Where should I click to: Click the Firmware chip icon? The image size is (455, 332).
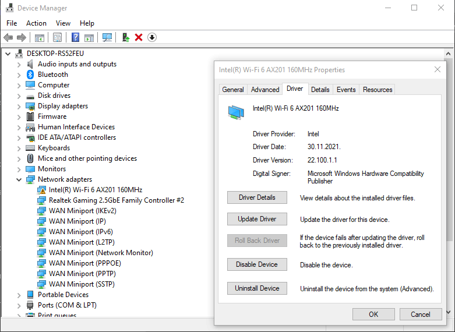coord(30,116)
